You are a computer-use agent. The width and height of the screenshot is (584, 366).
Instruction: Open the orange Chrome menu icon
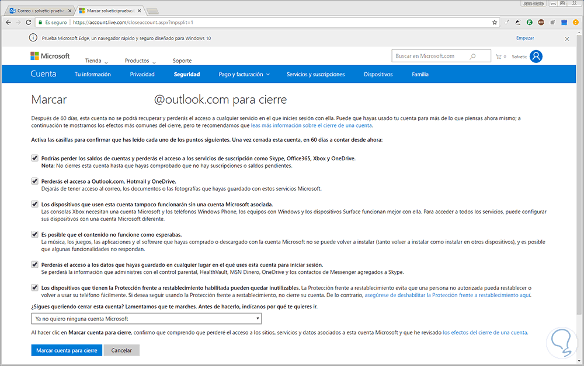click(575, 22)
